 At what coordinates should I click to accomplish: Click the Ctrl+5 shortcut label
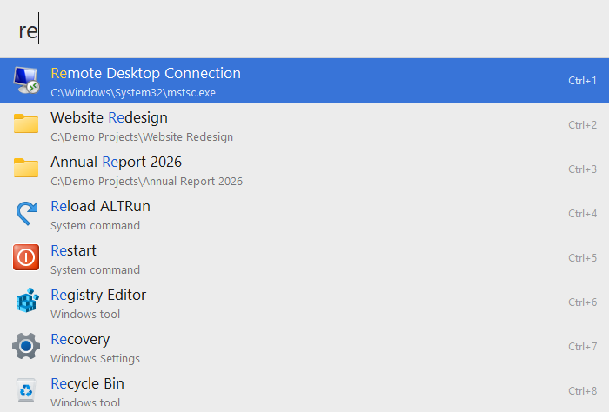(x=582, y=257)
